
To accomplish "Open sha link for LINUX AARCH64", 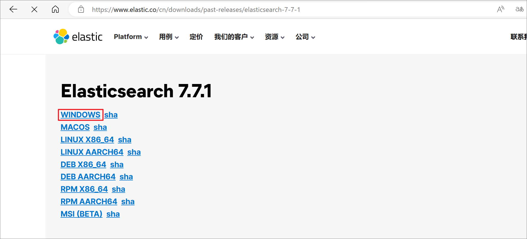I will coord(134,152).
